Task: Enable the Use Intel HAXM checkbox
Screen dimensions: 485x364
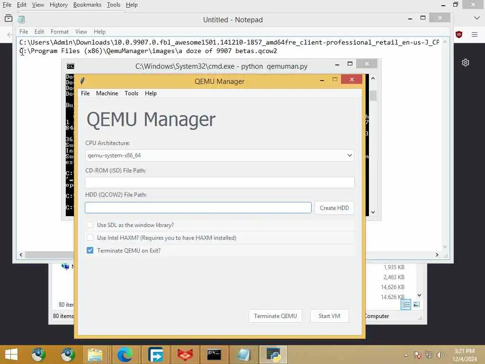Action: (90, 237)
